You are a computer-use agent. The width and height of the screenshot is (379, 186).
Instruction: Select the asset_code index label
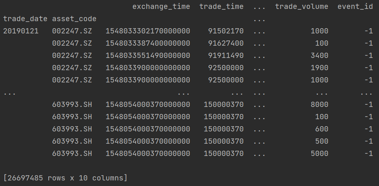tap(74, 19)
